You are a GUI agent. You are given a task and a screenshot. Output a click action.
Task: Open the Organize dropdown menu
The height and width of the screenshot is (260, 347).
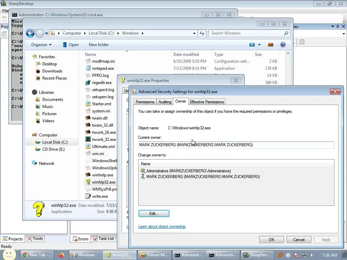[41, 45]
